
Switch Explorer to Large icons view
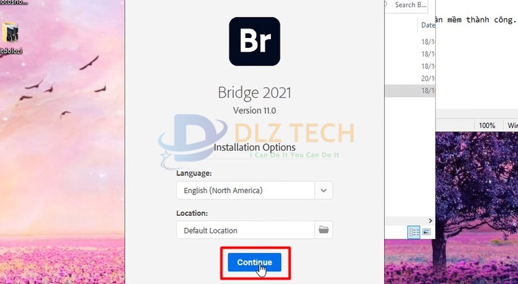(x=426, y=232)
